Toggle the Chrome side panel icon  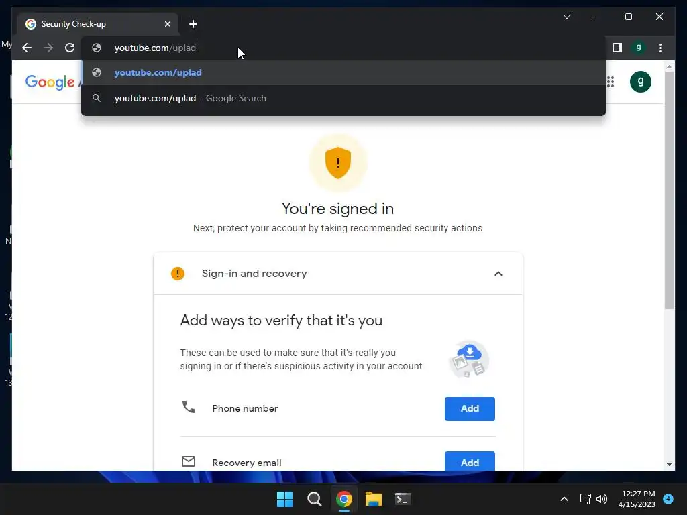click(617, 48)
